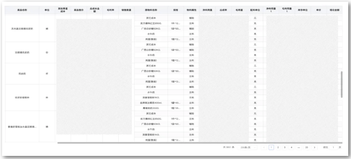Click the previous page arrow
The height and width of the screenshot is (159, 351).
pyautogui.click(x=264, y=147)
